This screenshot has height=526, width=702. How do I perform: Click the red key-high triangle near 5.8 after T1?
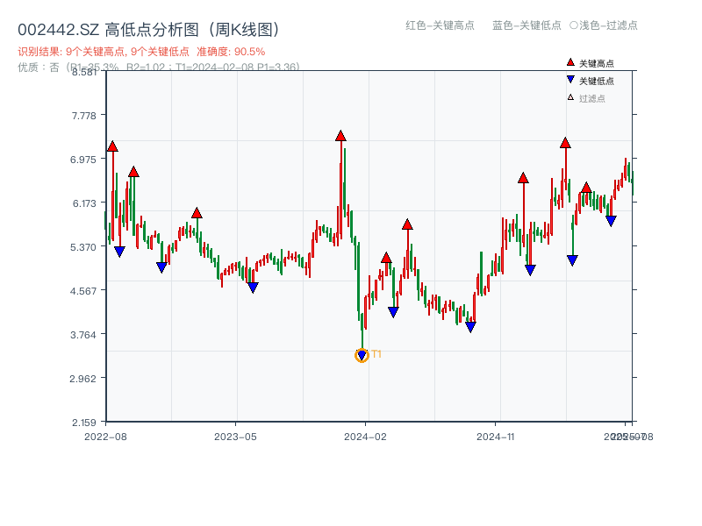[407, 224]
